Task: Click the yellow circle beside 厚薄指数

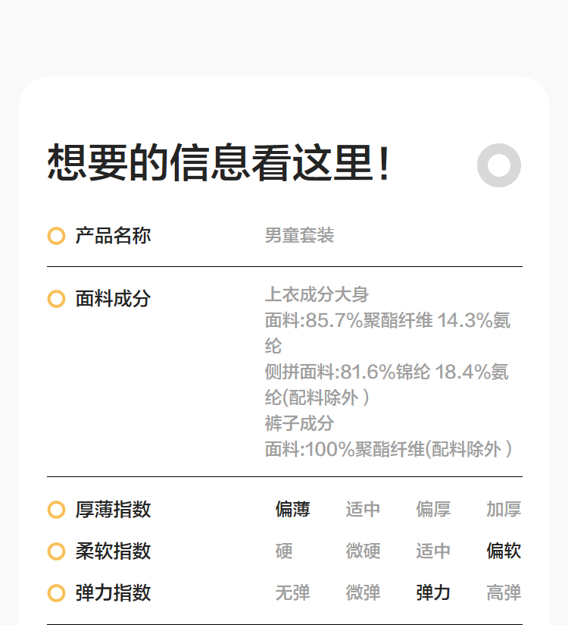Action: 56,510
